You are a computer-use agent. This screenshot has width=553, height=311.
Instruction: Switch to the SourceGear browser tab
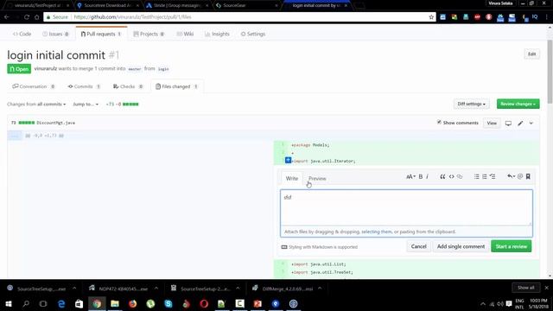247,5
